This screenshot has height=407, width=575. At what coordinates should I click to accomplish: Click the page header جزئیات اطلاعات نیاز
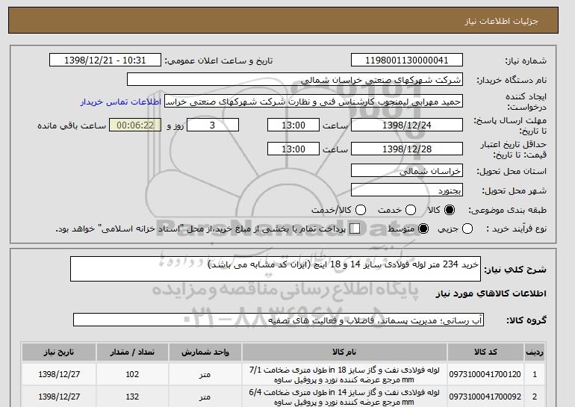click(x=501, y=21)
